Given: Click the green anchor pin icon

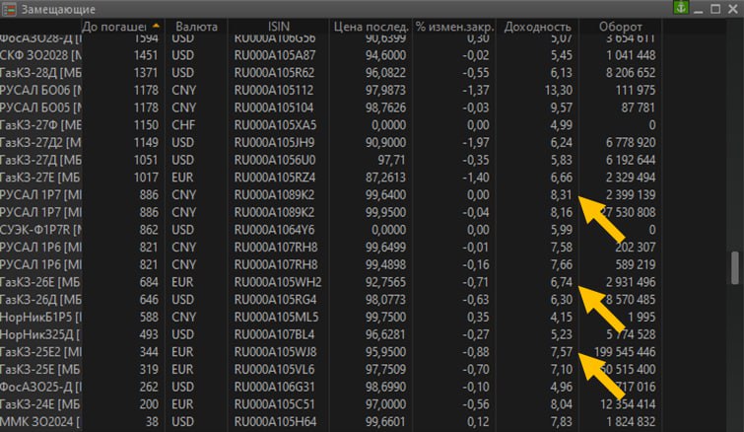Looking at the screenshot, I should [x=681, y=8].
